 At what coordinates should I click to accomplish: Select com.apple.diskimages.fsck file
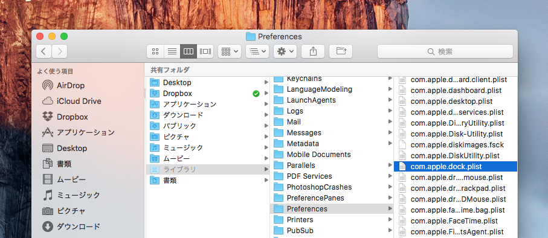pyautogui.click(x=456, y=144)
